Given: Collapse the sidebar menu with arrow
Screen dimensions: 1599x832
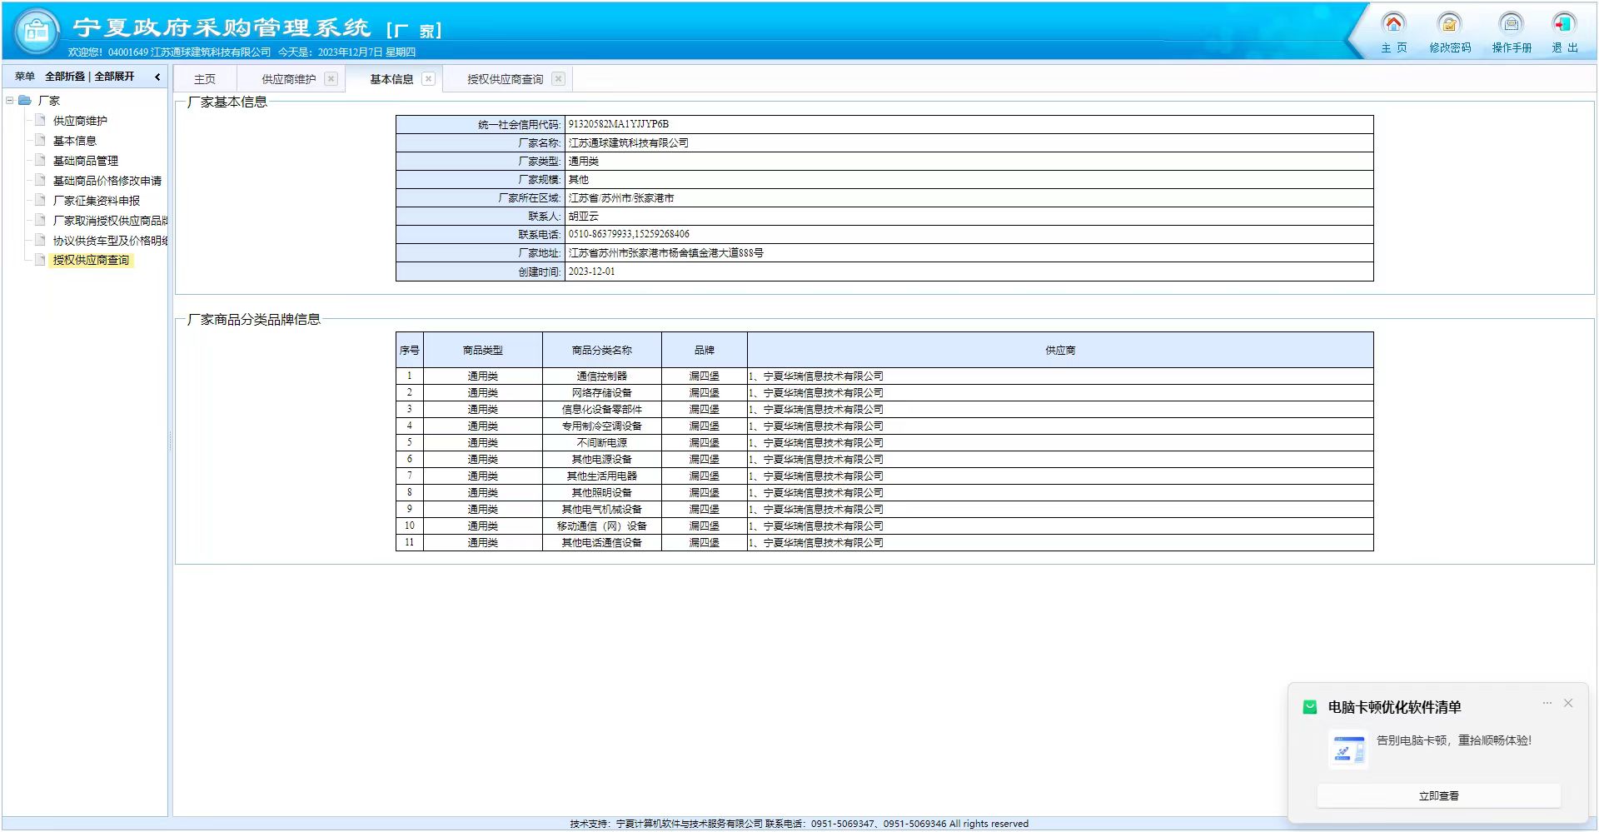Looking at the screenshot, I should [157, 77].
